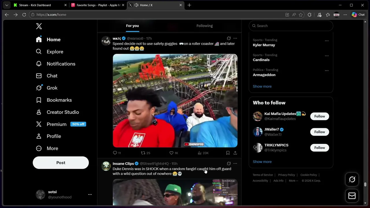The image size is (370, 208).
Task: Open Premium in the sidebar
Action: (61, 124)
